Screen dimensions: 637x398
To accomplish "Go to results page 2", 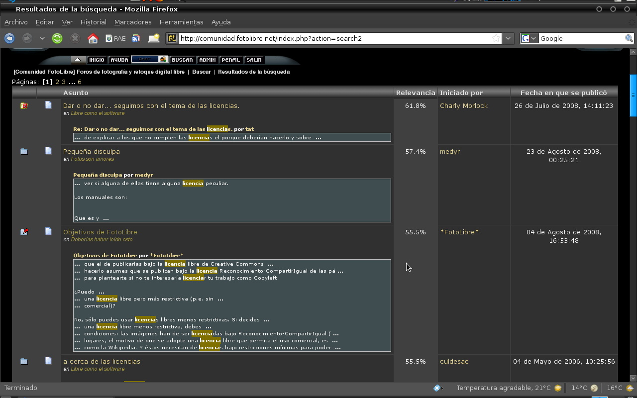I will click(57, 82).
